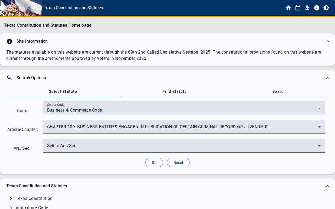
Task: Click 'Search Options' heading text
Action: point(31,78)
